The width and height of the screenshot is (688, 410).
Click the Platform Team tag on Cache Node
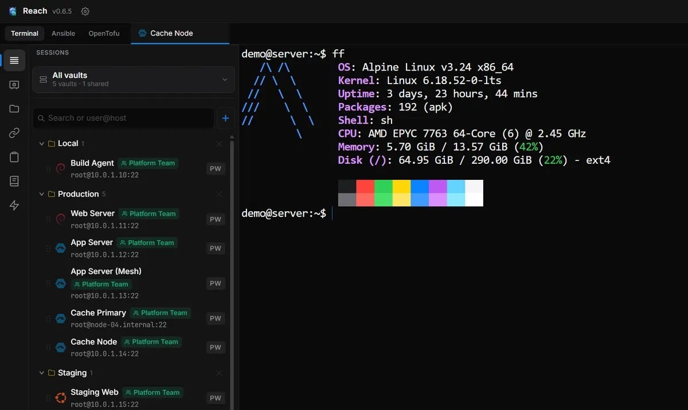[150, 342]
